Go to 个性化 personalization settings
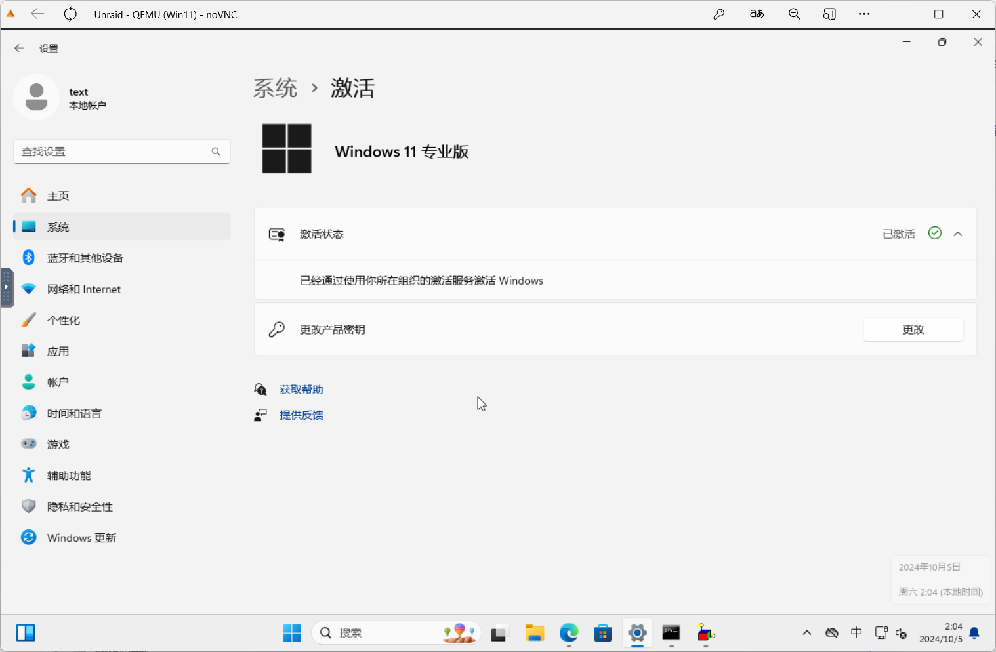 [x=63, y=320]
